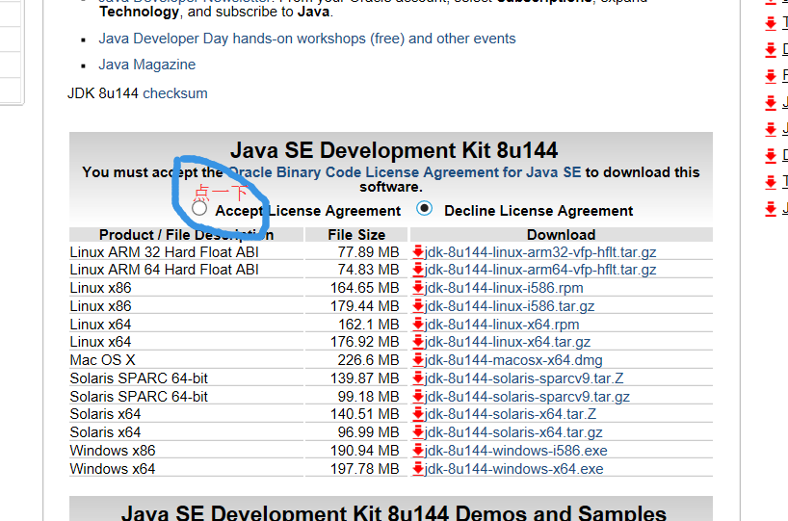788x521 pixels.
Task: Download jdk-8u144-solaris-sparcv9.tar.gz via its link
Action: [x=527, y=397]
